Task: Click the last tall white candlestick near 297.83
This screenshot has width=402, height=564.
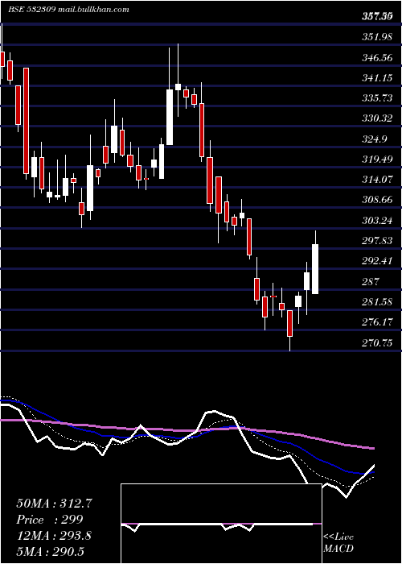Action: point(315,268)
